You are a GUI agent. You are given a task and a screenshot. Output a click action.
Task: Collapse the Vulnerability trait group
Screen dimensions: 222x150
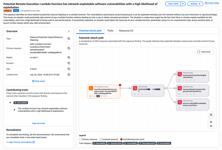(10, 103)
